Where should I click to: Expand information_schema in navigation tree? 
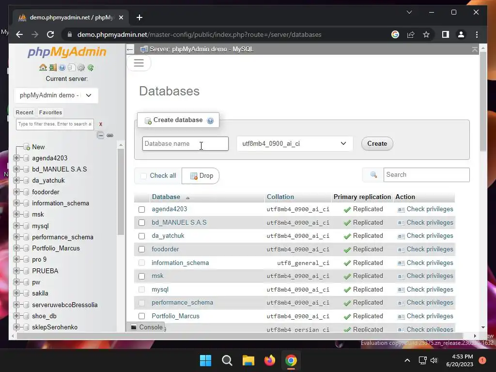[16, 203]
